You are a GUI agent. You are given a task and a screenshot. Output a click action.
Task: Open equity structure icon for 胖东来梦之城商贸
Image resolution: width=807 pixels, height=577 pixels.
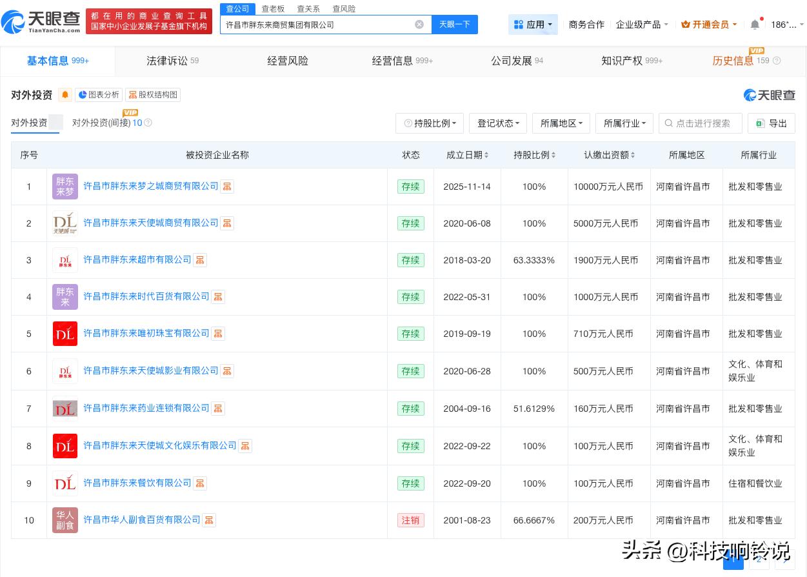(x=227, y=187)
